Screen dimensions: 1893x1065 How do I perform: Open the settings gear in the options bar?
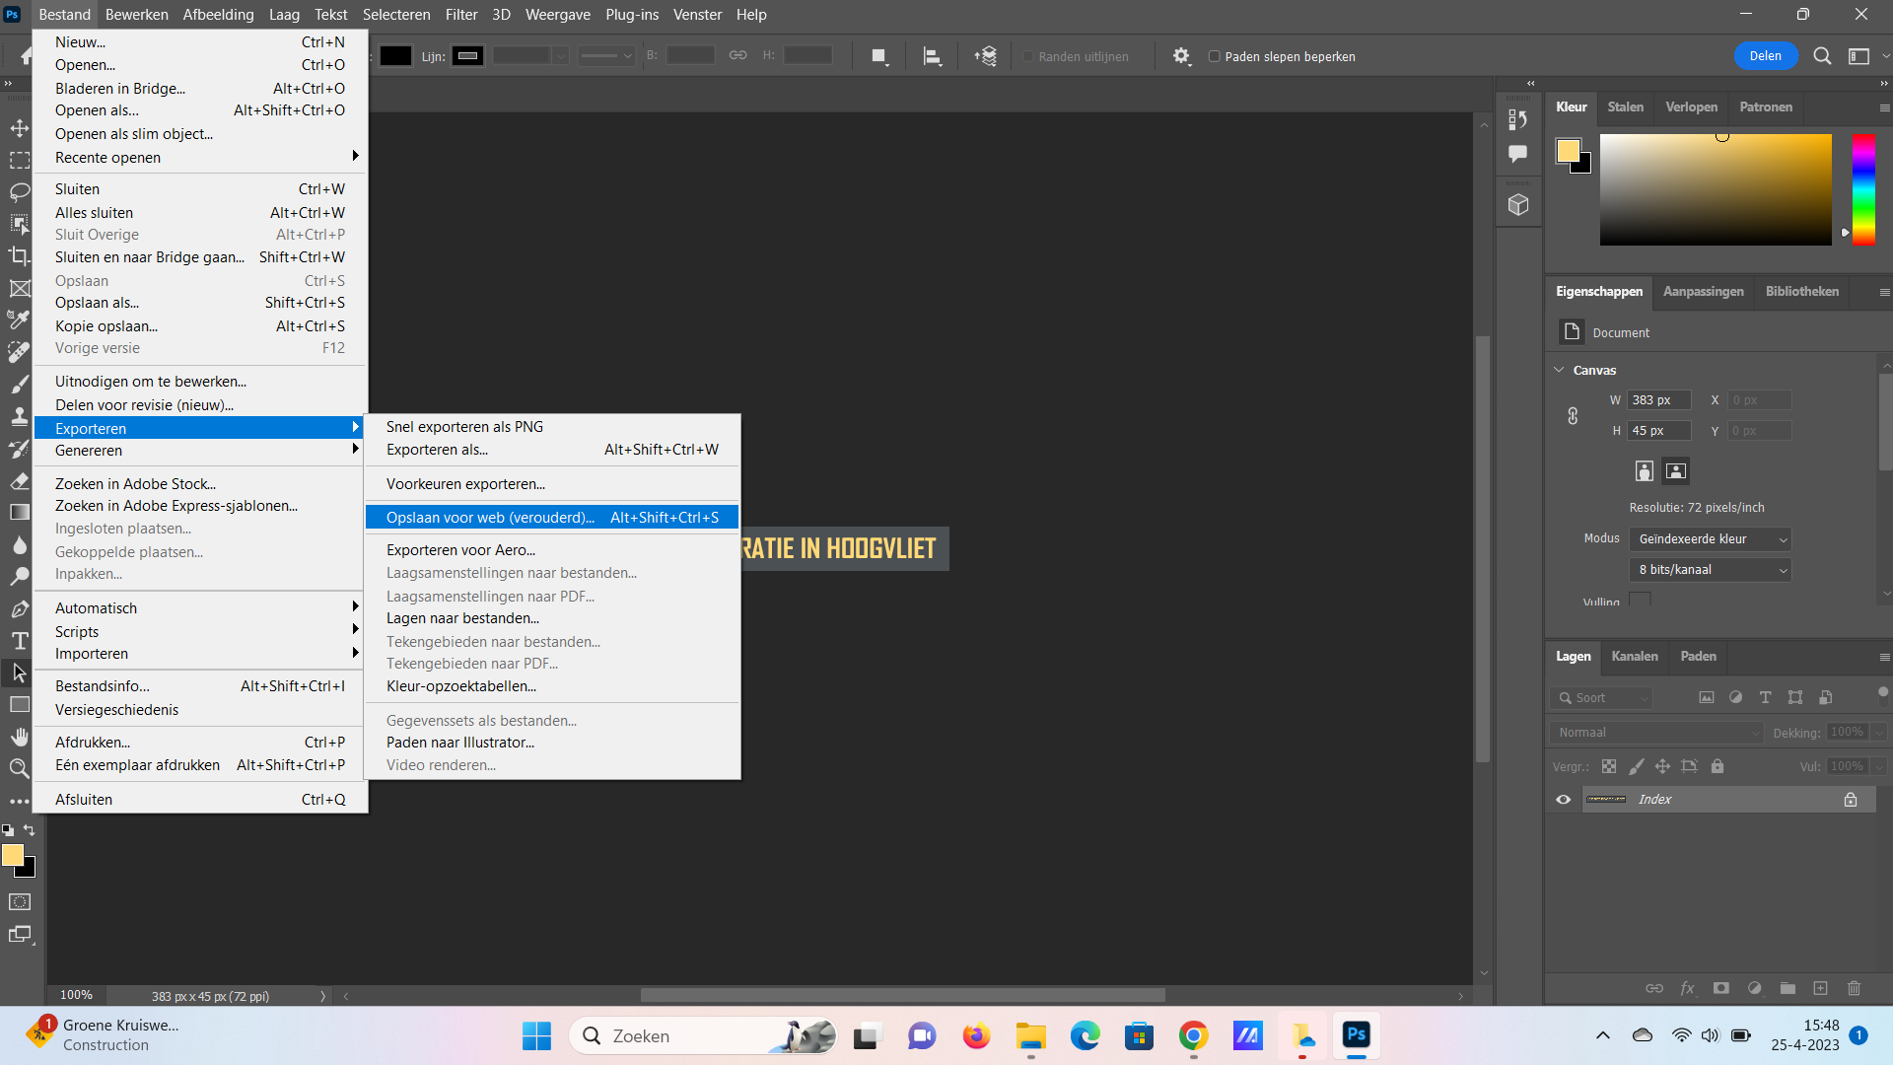1181,56
